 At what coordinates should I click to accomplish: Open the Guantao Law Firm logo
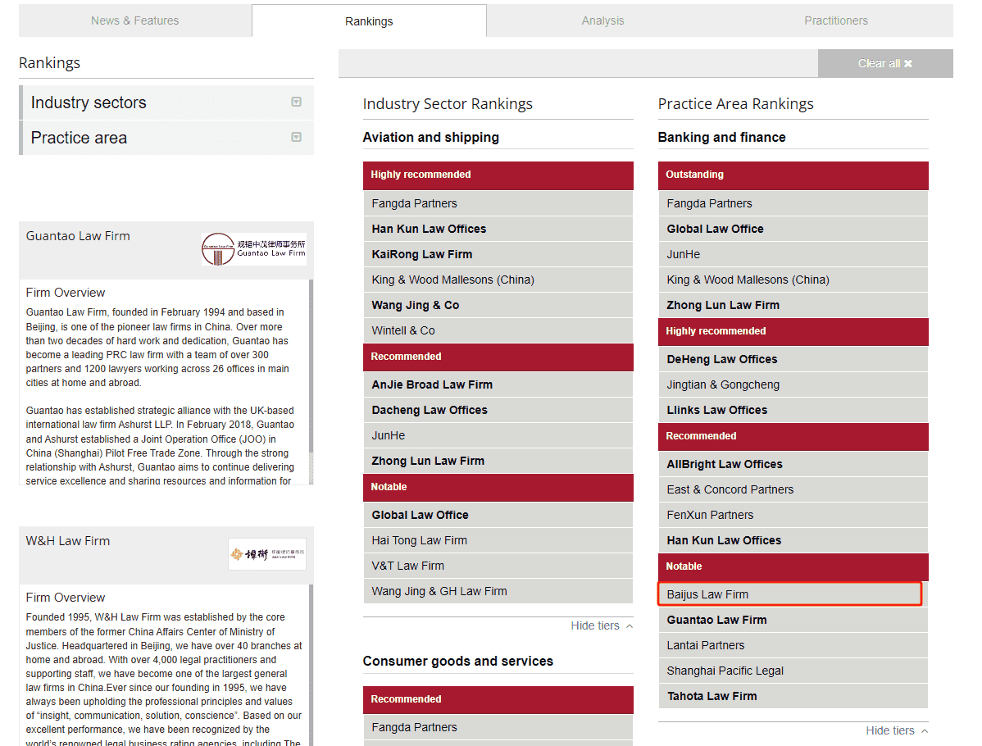tap(253, 248)
